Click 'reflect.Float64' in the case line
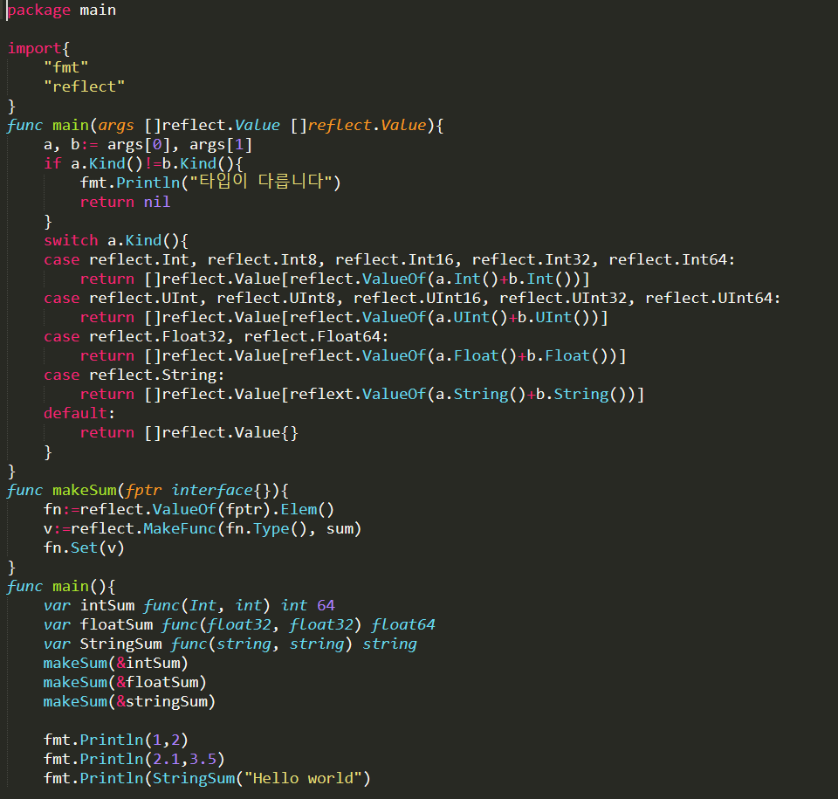Viewport: 838px width, 799px height. click(x=313, y=337)
